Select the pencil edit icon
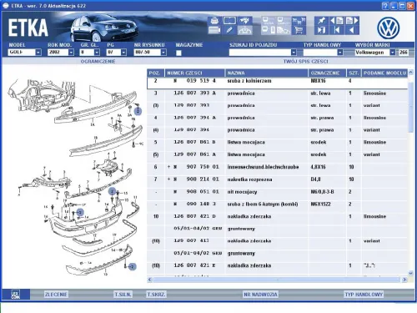This screenshot has width=417, height=313. [x=229, y=30]
